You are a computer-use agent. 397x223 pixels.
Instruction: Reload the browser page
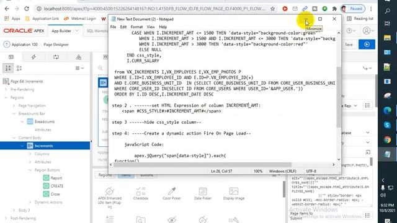click(x=27, y=9)
